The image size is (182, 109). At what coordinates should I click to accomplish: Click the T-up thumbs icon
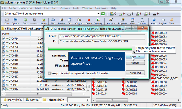pyautogui.click(x=171, y=21)
